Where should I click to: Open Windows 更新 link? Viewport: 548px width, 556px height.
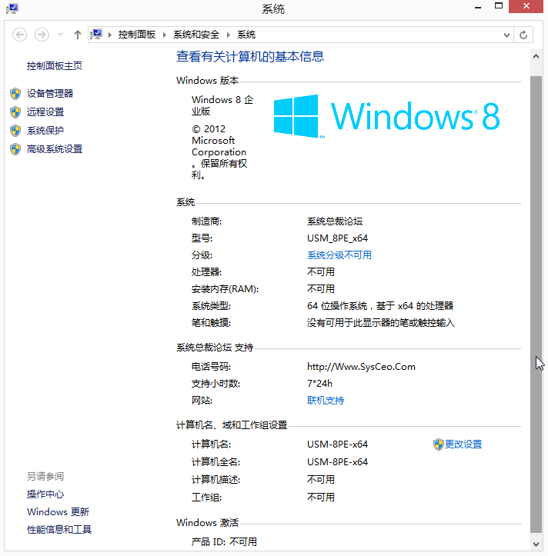(58, 511)
